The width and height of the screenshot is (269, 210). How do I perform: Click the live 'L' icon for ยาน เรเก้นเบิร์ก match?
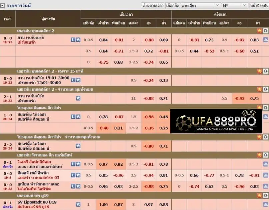[x=73, y=40]
